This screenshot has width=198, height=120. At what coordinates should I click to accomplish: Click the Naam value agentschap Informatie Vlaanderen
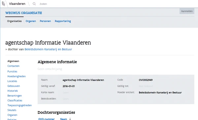point(83,80)
